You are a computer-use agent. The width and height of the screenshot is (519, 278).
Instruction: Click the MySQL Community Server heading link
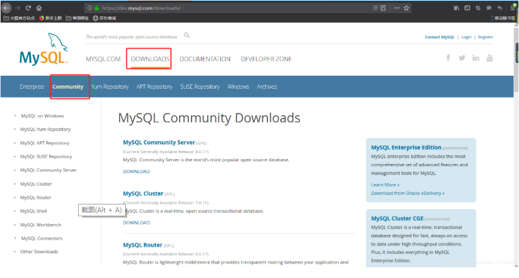tap(159, 142)
